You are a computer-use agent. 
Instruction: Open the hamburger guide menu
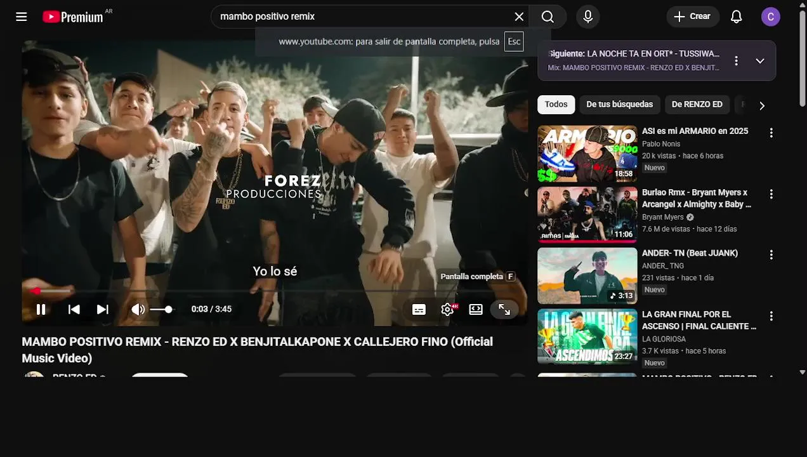click(x=22, y=17)
